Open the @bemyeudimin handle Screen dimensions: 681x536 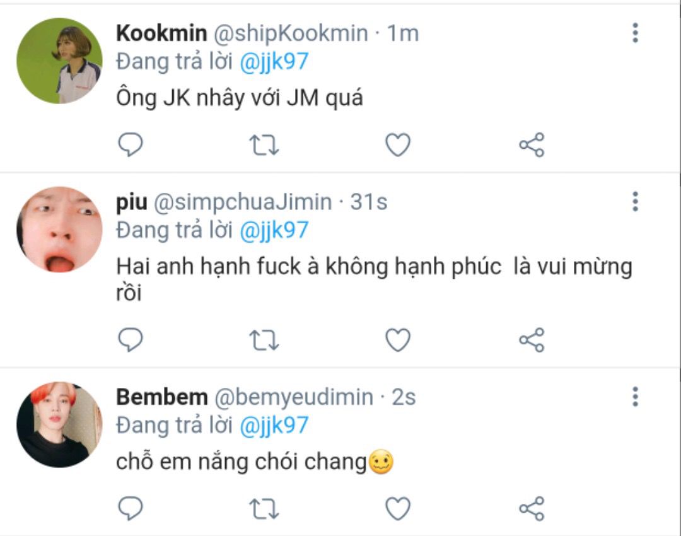coord(294,397)
